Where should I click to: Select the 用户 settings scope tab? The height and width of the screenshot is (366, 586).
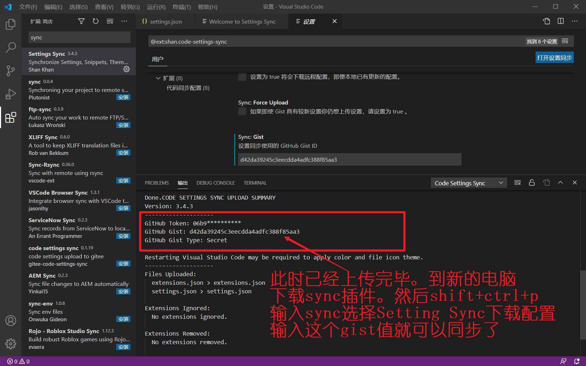coord(157,59)
